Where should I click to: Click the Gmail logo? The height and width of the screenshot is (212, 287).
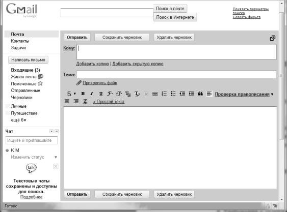click(x=21, y=10)
